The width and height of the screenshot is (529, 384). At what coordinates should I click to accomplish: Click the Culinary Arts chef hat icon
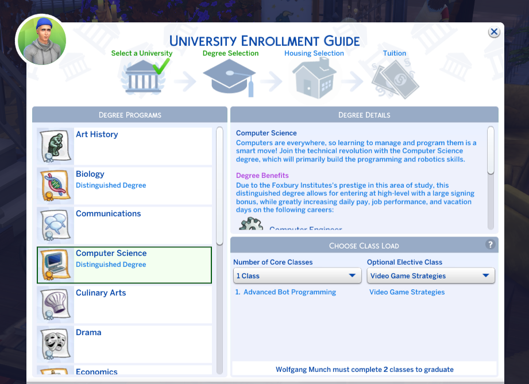(55, 305)
